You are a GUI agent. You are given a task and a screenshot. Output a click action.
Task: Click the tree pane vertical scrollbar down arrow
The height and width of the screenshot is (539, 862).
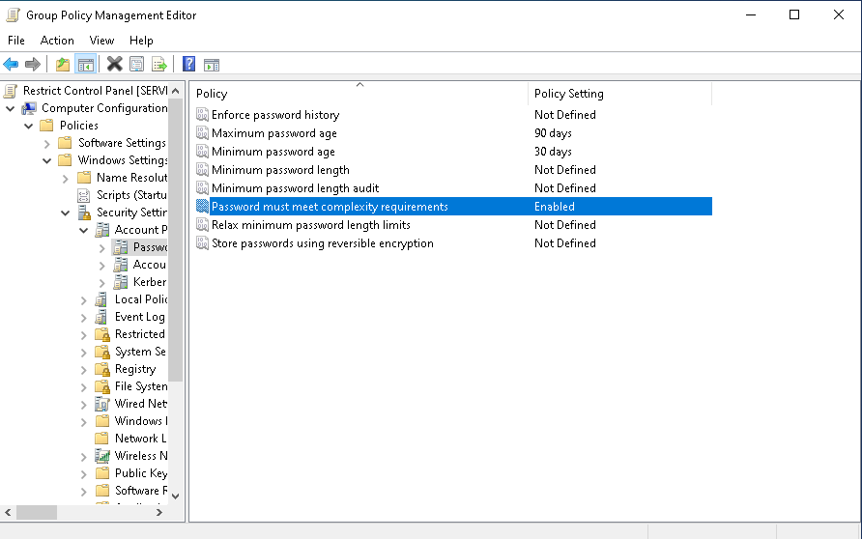[175, 495]
